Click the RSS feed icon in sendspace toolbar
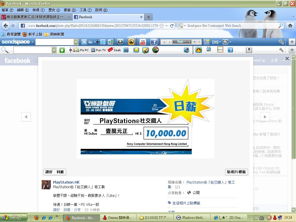Image resolution: width=296 pixels, height=222 pixels. coord(207,42)
